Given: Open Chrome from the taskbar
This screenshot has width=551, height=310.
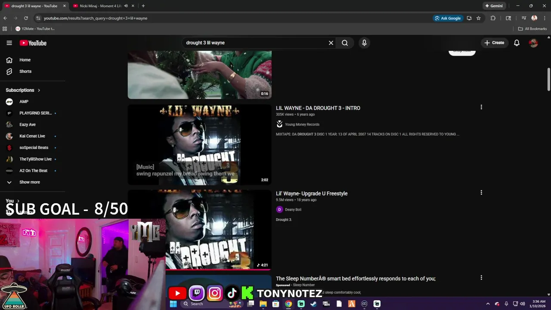Looking at the screenshot, I should click(x=288, y=304).
